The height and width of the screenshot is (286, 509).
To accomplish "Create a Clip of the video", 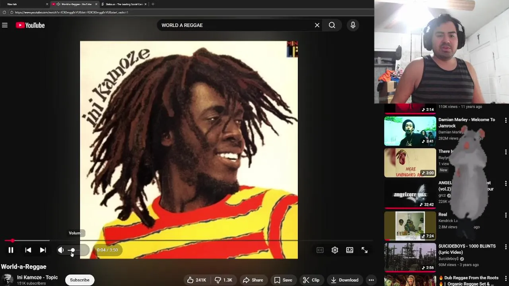I will click(x=311, y=280).
